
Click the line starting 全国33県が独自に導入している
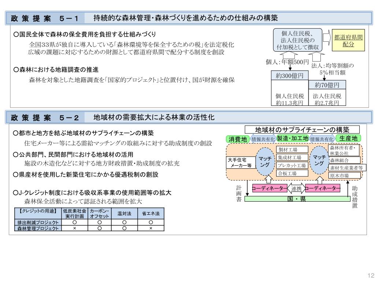coord(131,45)
